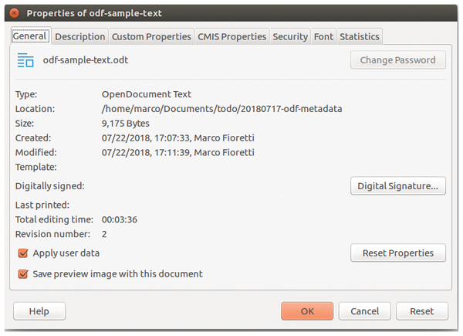Click the odf-sample-text.odt file name
Screen dimensions: 463x336
tap(86, 60)
